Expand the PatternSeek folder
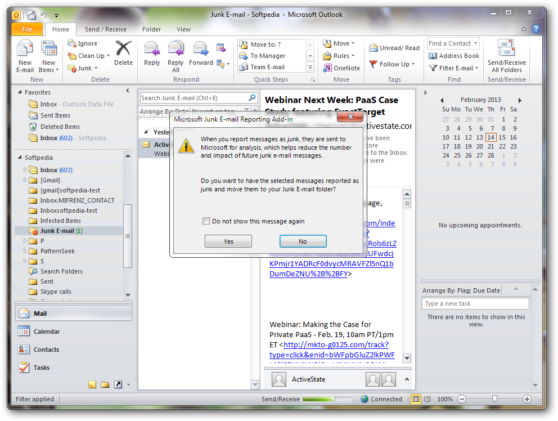This screenshot has width=558, height=421. pos(25,251)
